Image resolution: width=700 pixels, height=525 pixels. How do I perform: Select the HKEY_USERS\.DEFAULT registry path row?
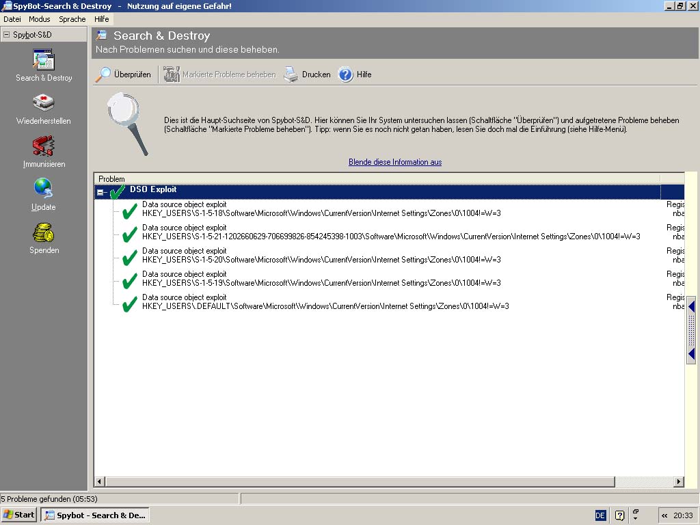[325, 306]
